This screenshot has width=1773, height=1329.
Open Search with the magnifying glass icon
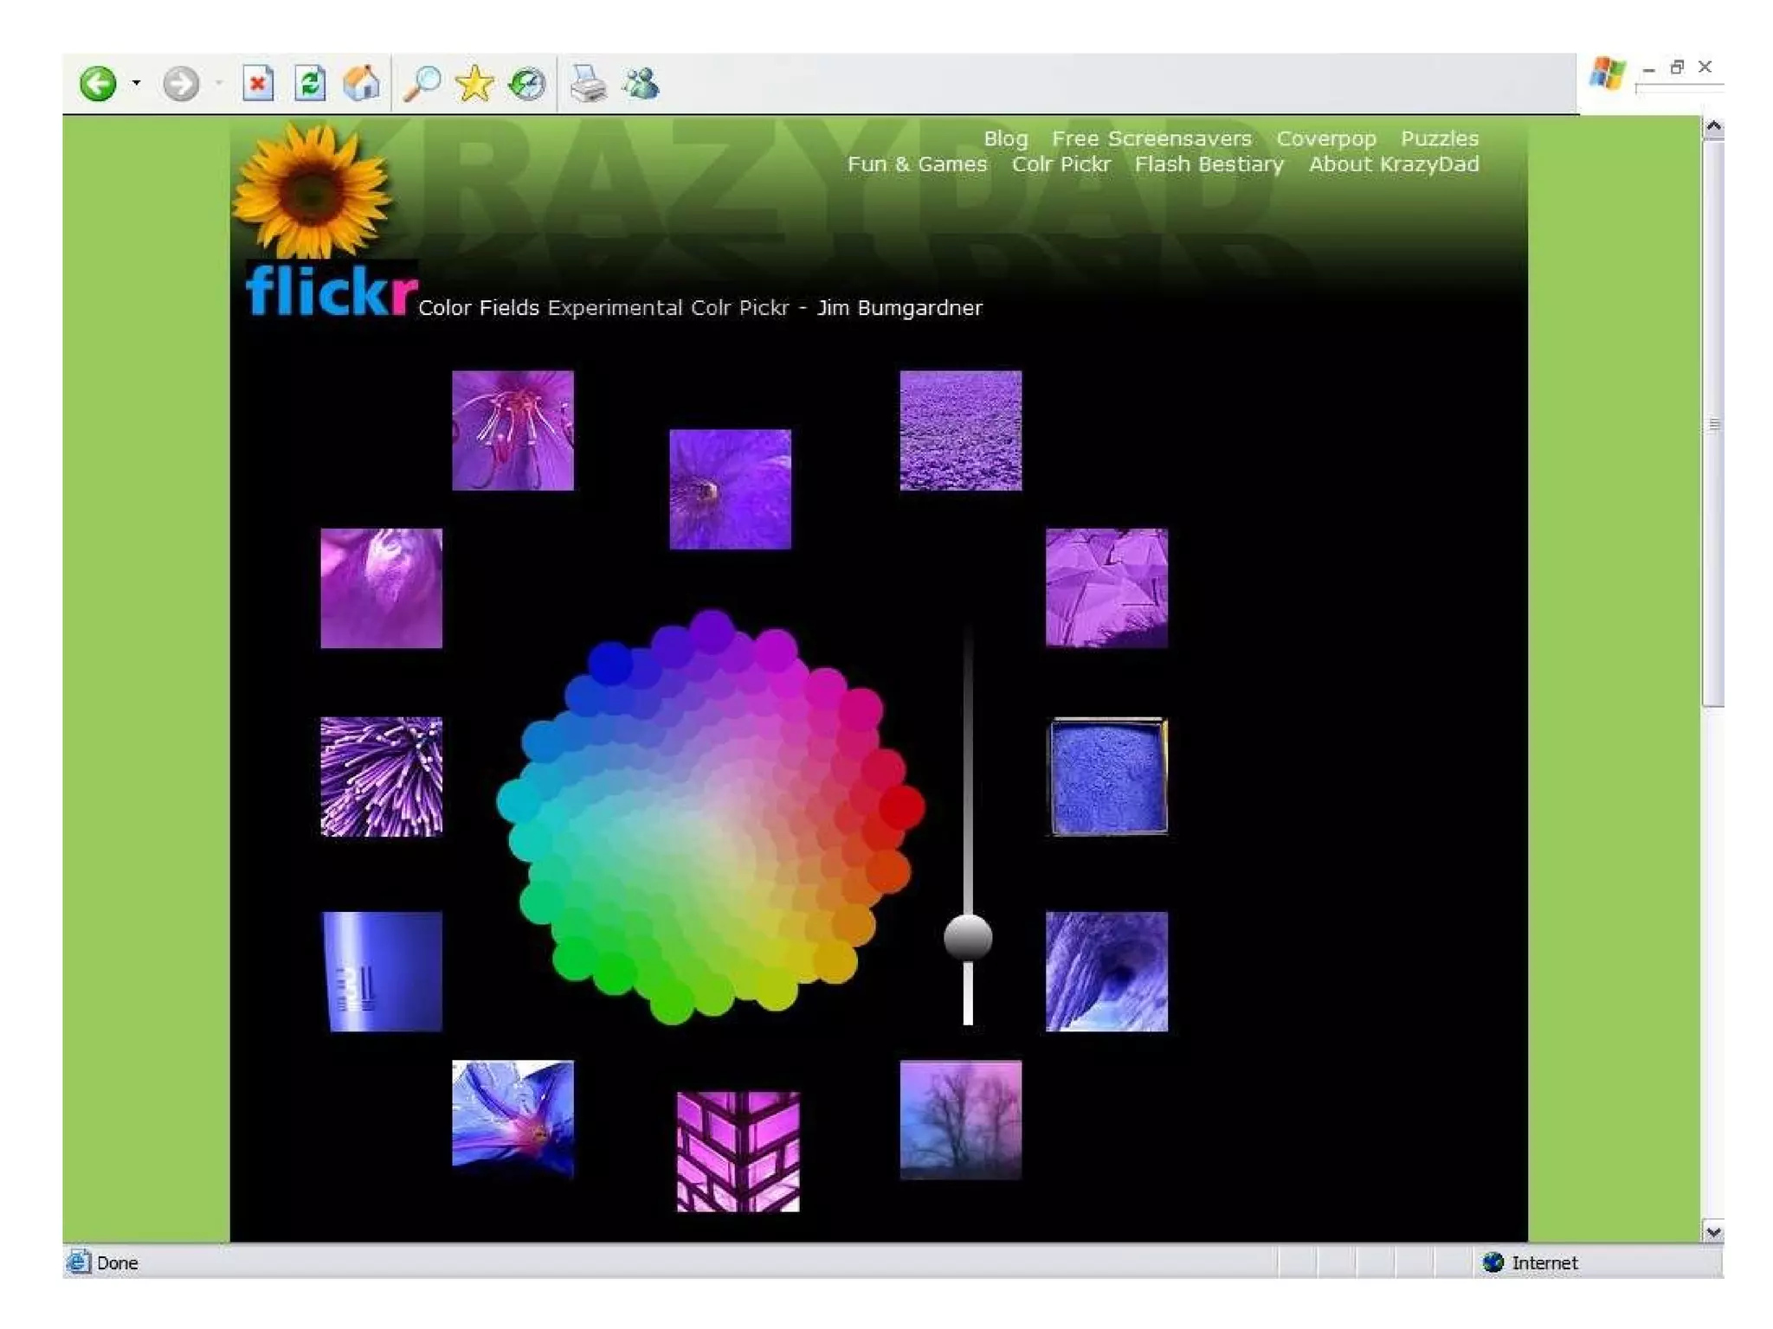click(422, 84)
